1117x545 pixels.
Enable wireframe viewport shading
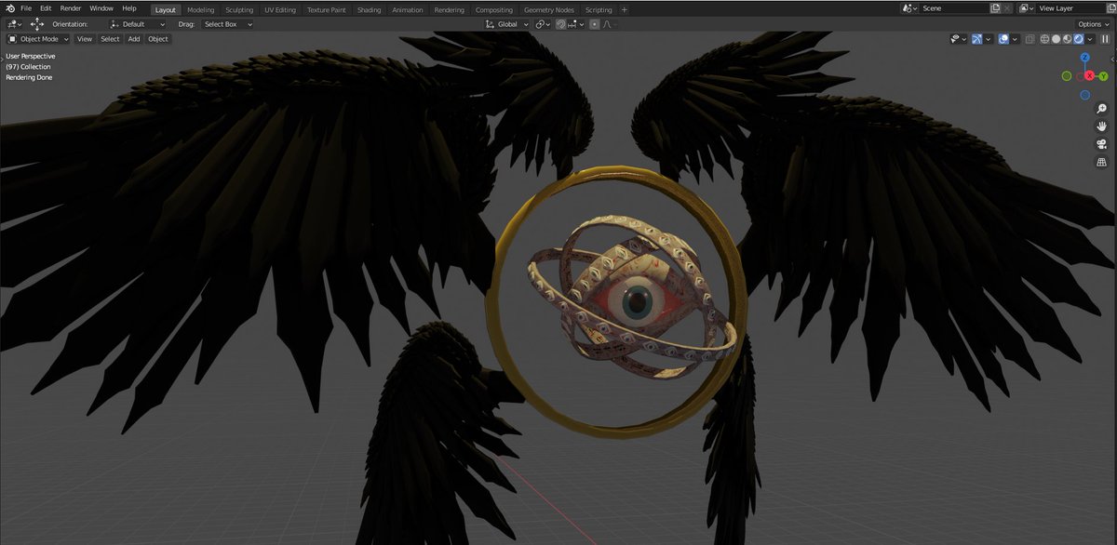click(1044, 39)
